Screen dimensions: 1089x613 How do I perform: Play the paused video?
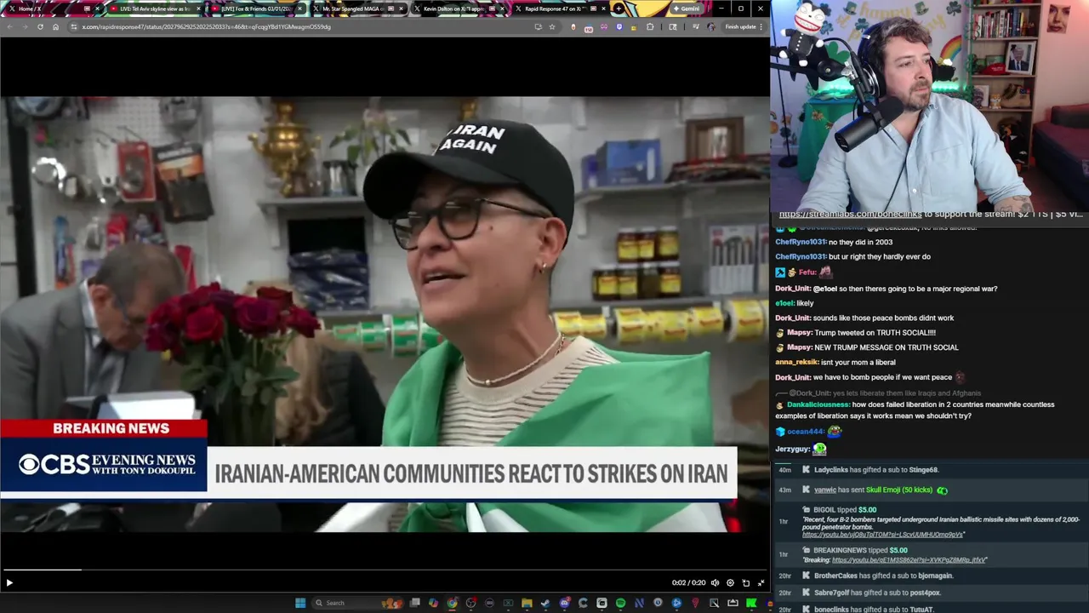[x=9, y=583]
